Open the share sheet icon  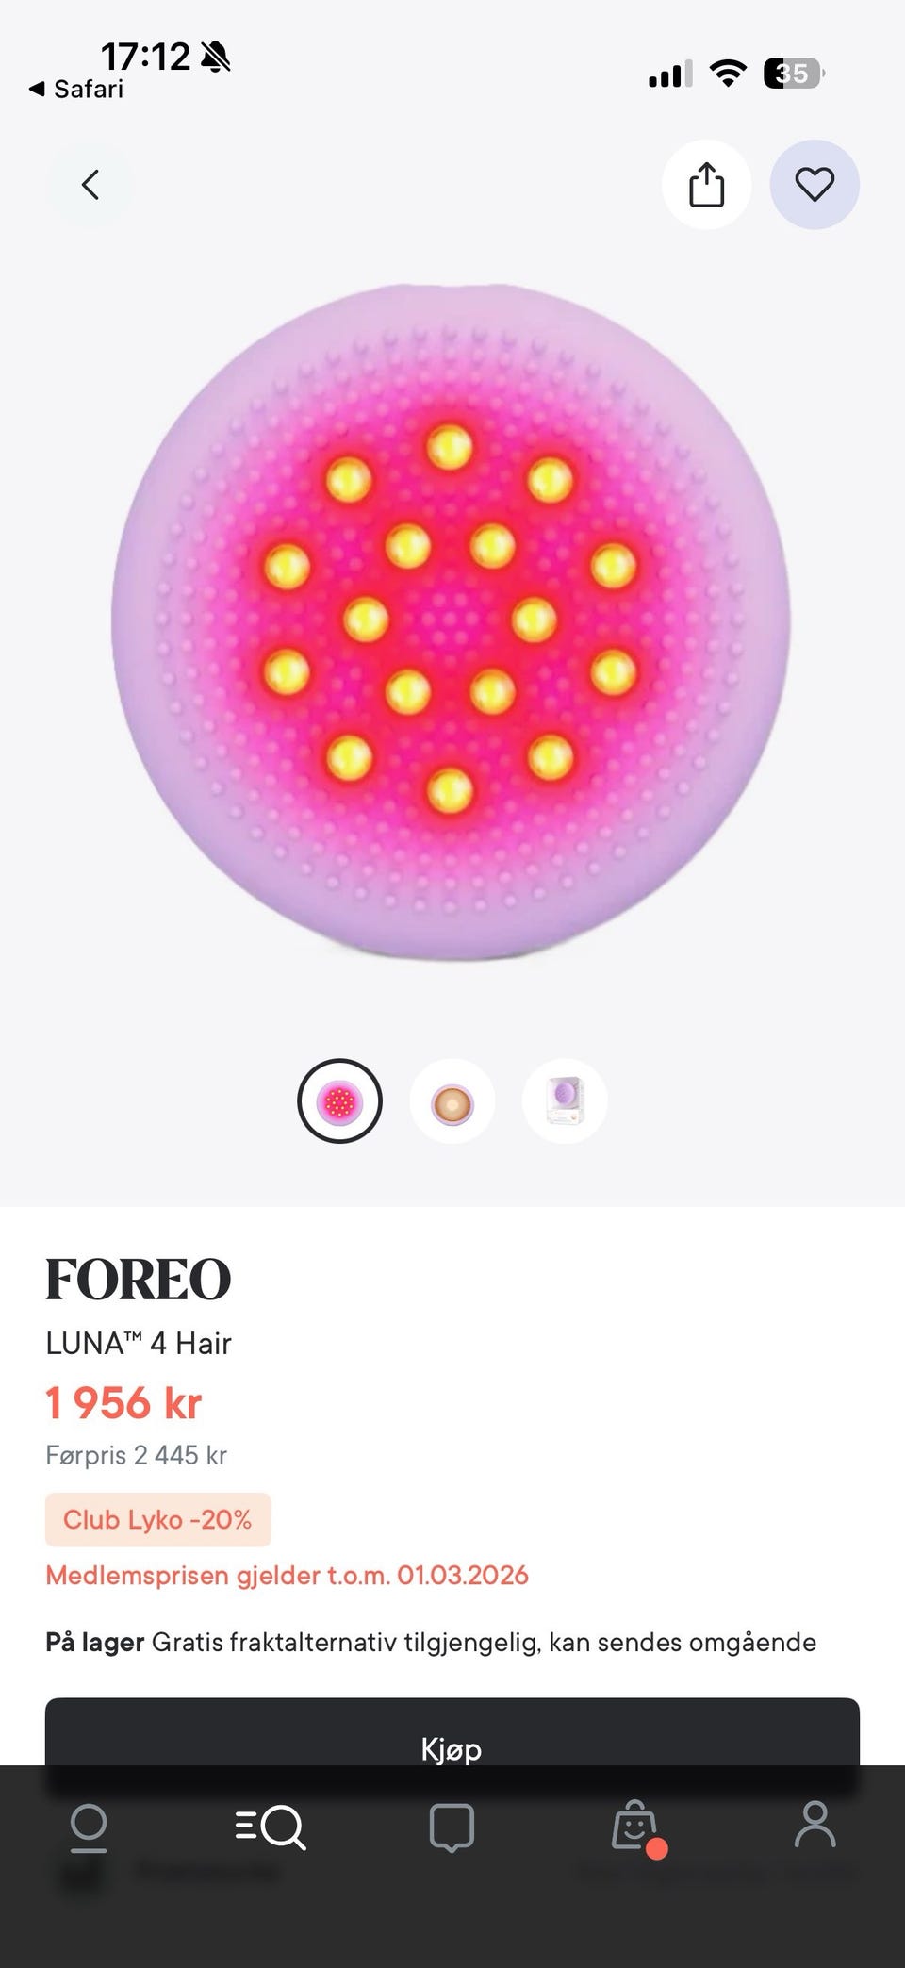pyautogui.click(x=706, y=185)
